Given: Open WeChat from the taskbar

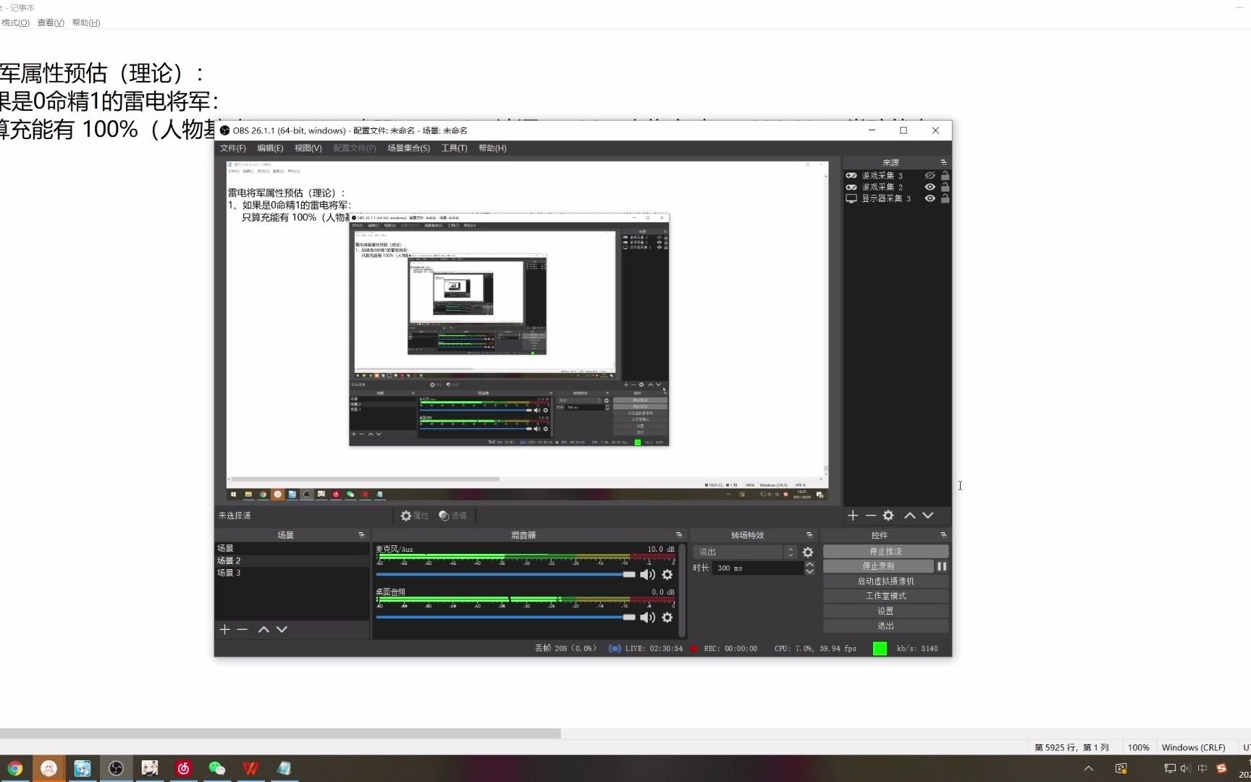Looking at the screenshot, I should (216, 768).
